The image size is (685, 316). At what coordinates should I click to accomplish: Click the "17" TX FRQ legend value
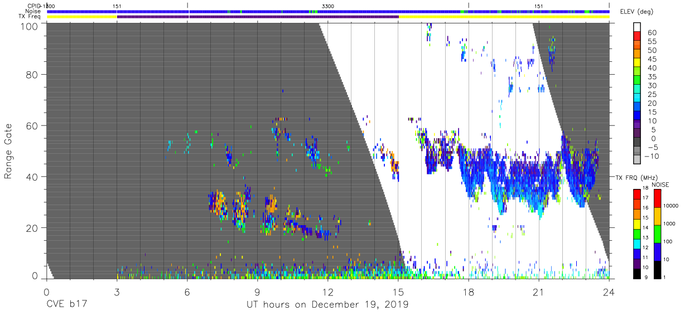[645, 198]
